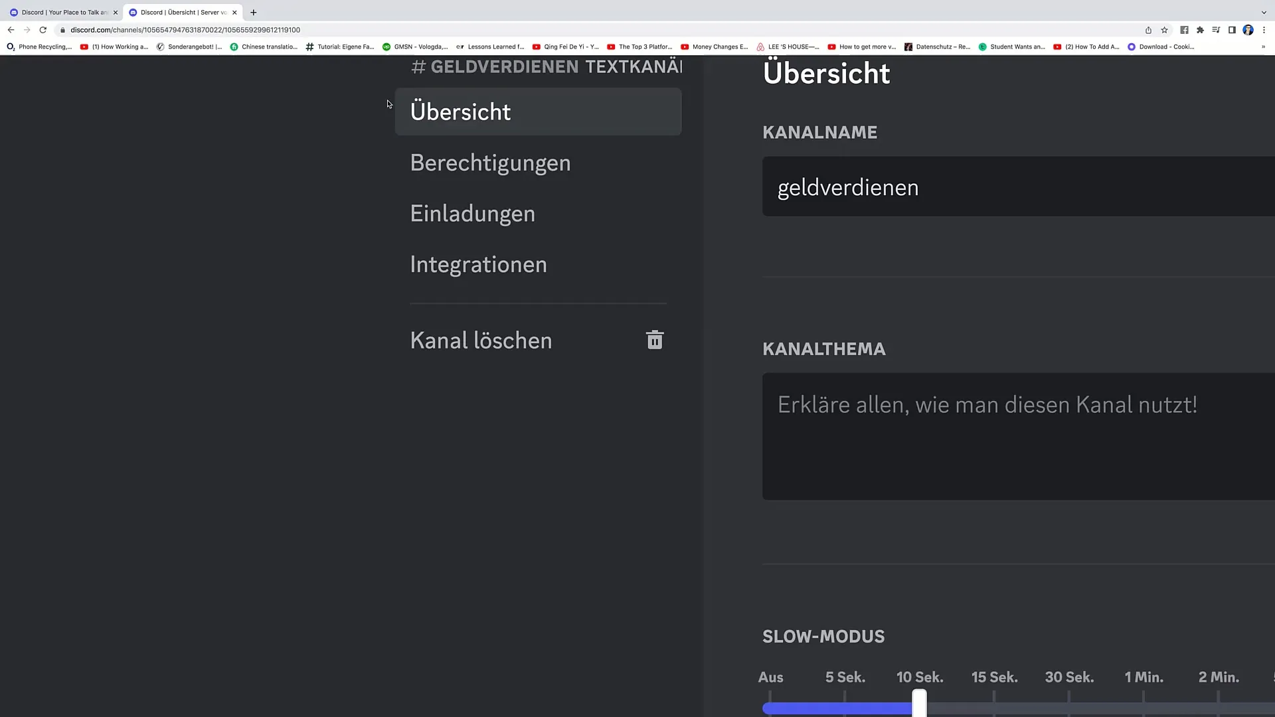1275x717 pixels.
Task: Open the Chrome profile avatar
Action: [x=1248, y=30]
